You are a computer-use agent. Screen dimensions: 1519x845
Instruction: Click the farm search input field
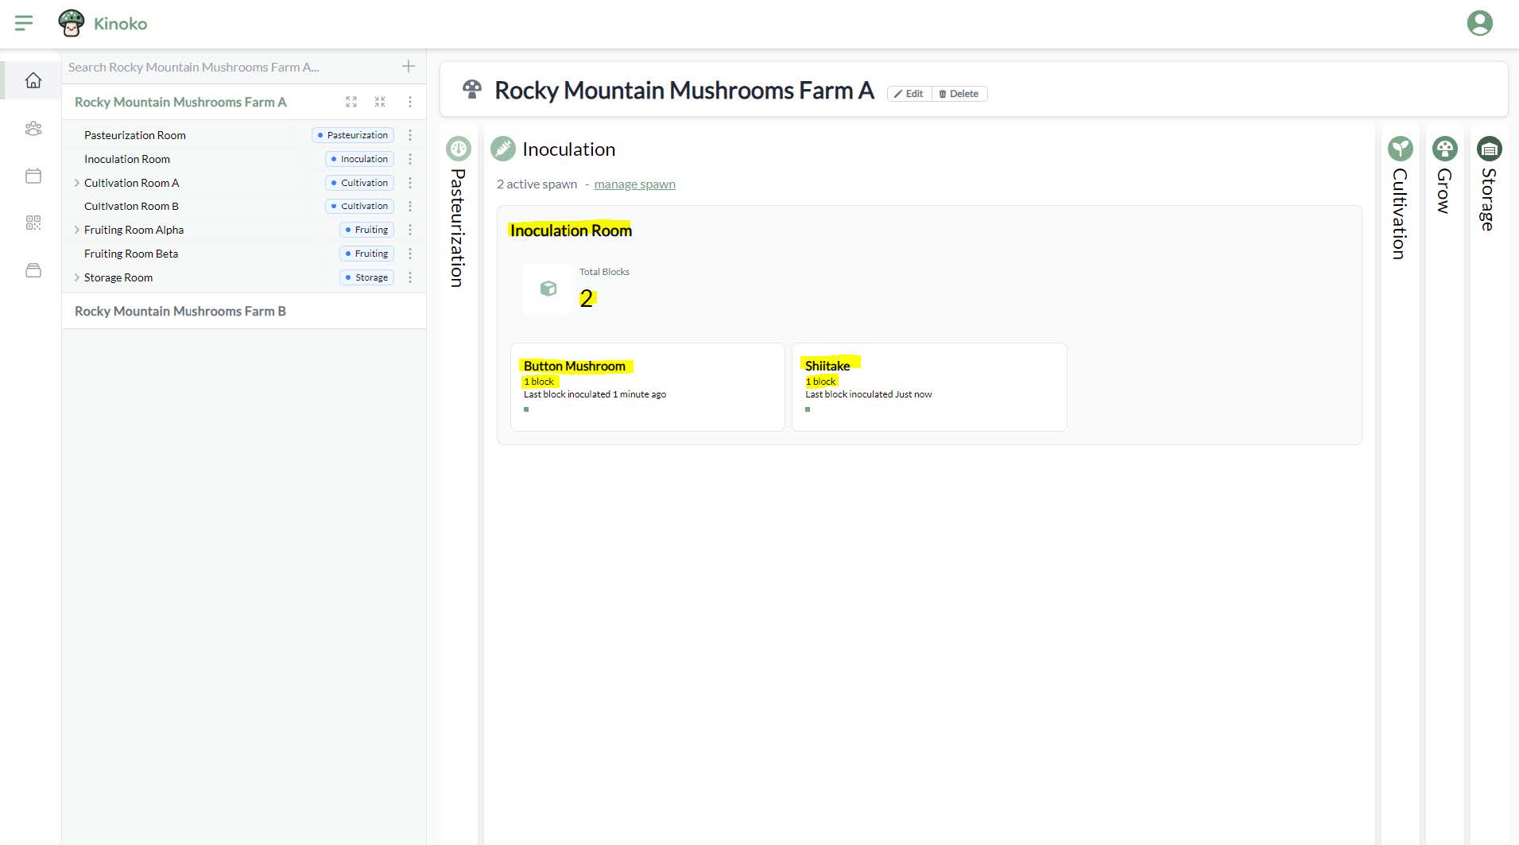(x=231, y=68)
